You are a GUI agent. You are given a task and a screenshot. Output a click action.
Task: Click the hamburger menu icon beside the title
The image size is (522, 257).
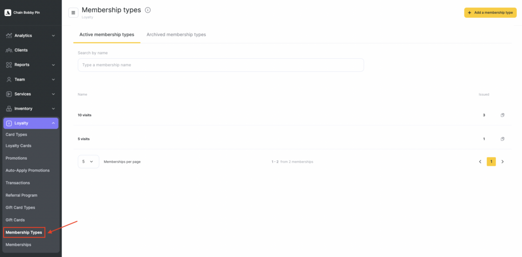click(x=73, y=13)
